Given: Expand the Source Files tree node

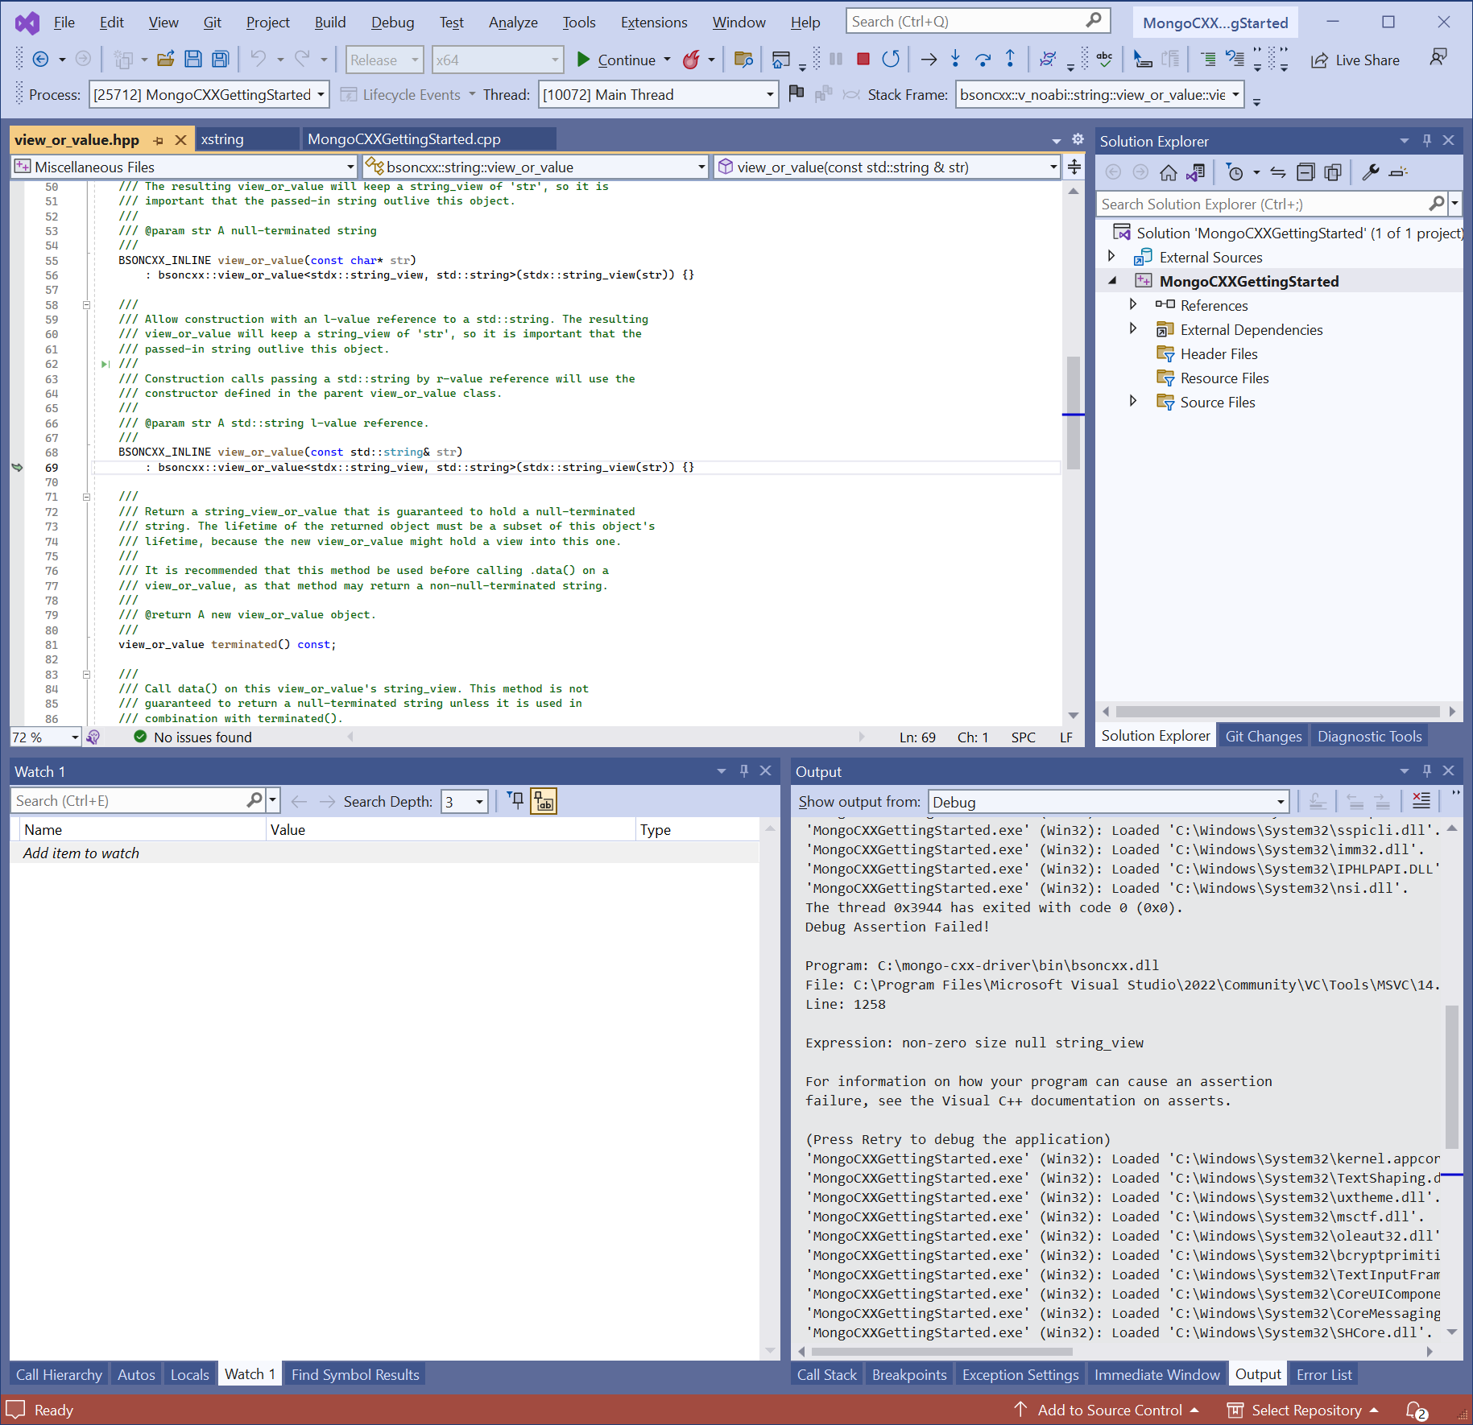Looking at the screenshot, I should (x=1133, y=402).
